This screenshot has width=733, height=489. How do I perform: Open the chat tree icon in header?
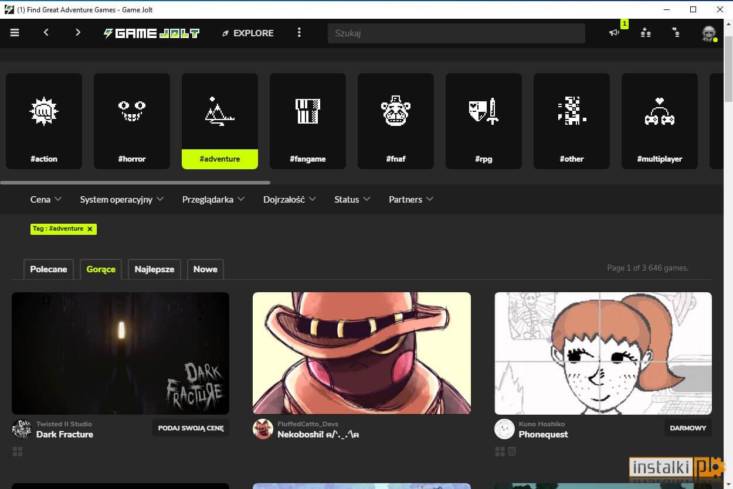click(677, 33)
